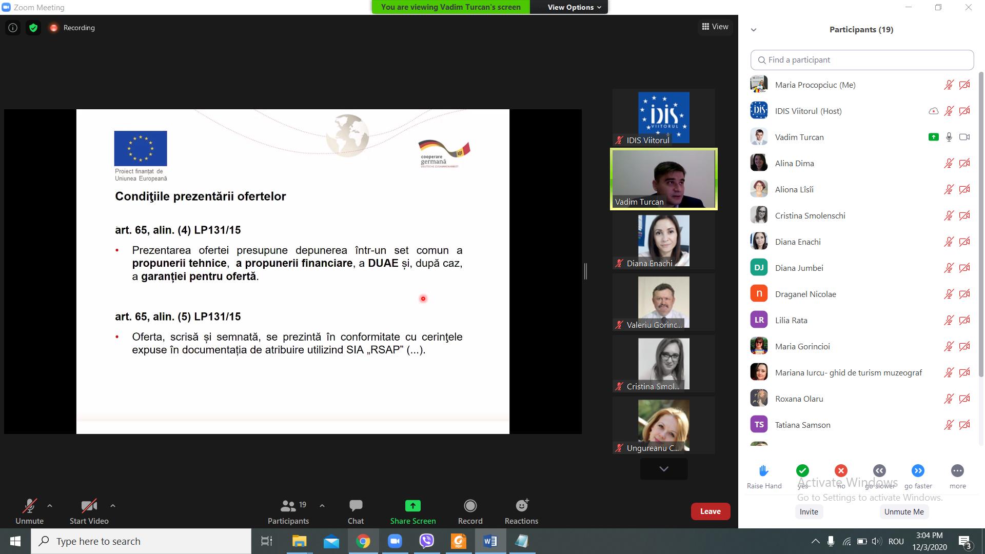Click the thumbnail panel divider handle

click(x=585, y=271)
